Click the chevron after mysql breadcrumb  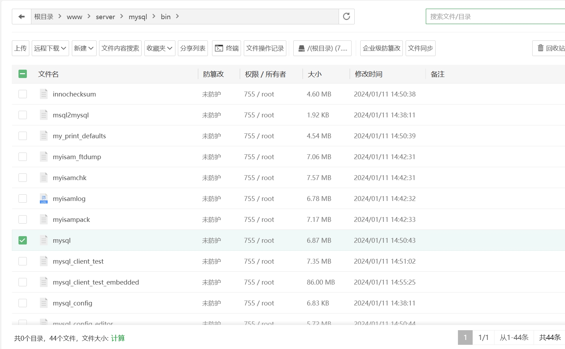tap(154, 16)
